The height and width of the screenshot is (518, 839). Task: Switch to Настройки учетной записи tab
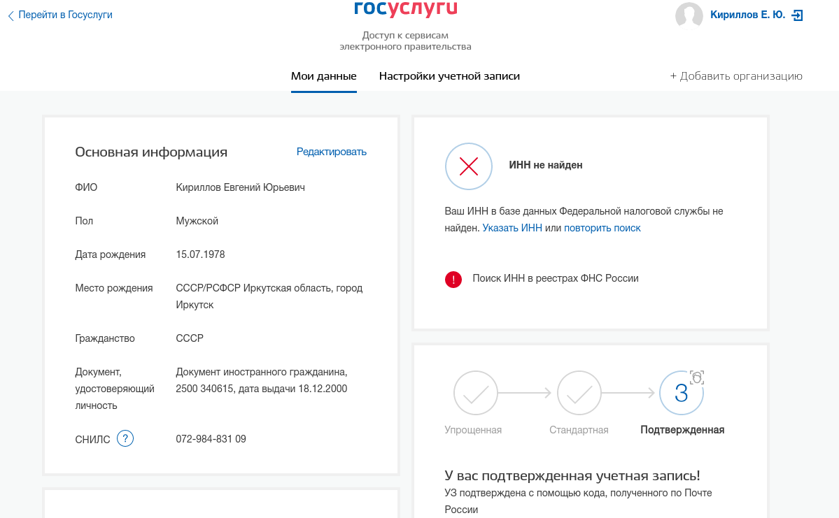(449, 76)
